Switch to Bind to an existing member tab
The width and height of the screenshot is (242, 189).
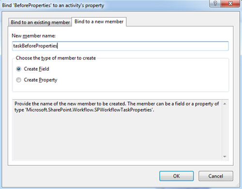(x=40, y=22)
